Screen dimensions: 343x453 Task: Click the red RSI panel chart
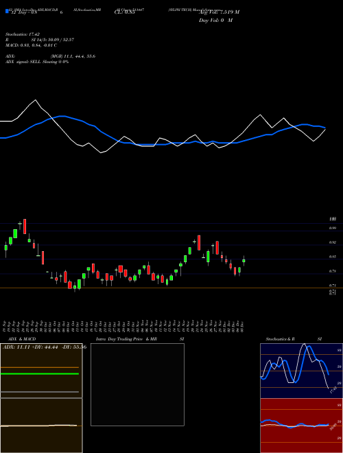click(x=301, y=426)
